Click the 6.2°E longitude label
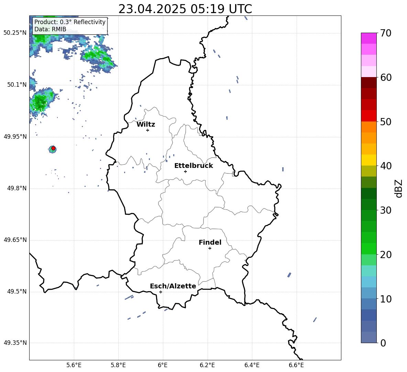Screen dimensions: 407x372 tap(207, 365)
